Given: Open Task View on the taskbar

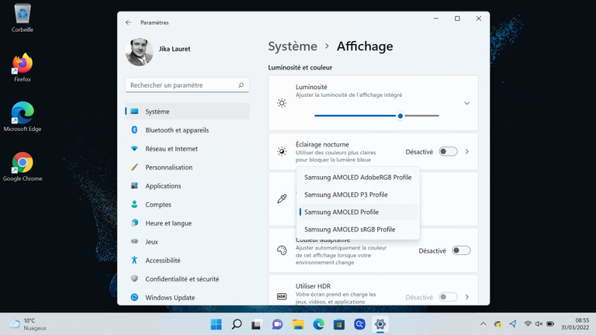Looking at the screenshot, I should point(257,324).
